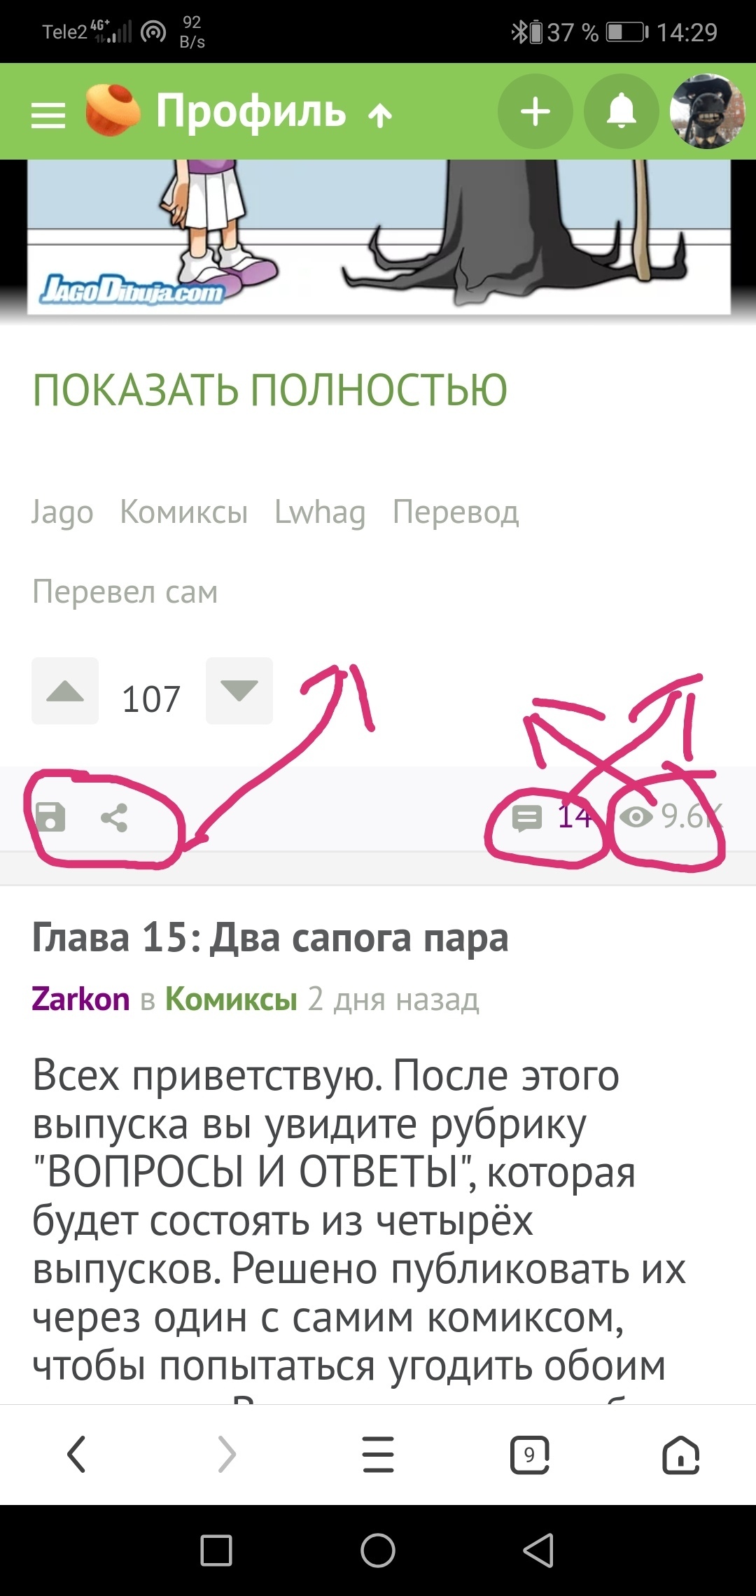
Task: Downvote the post with the down arrow
Action: tap(239, 691)
